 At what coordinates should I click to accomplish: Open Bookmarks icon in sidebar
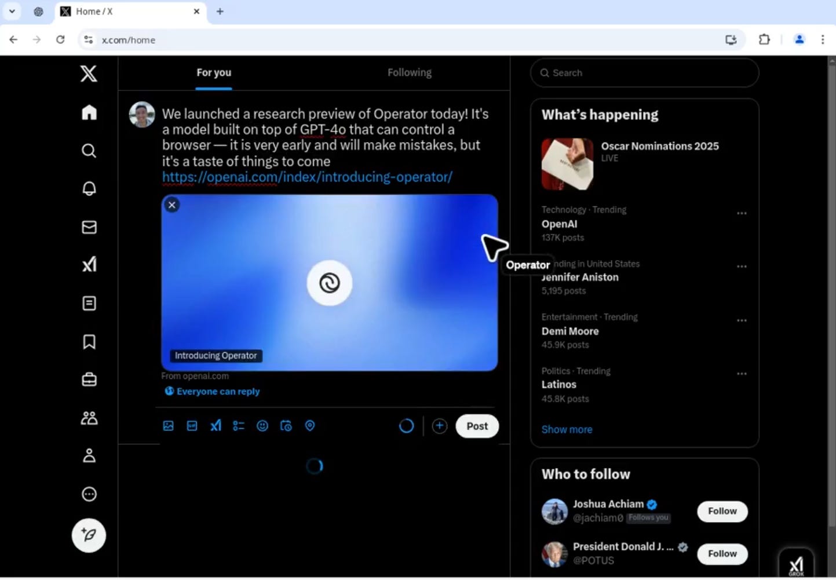[89, 341]
